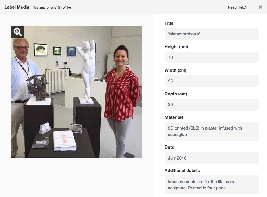Click the Depth (cm) field showing 20
The image size is (267, 197).
coord(212,105)
